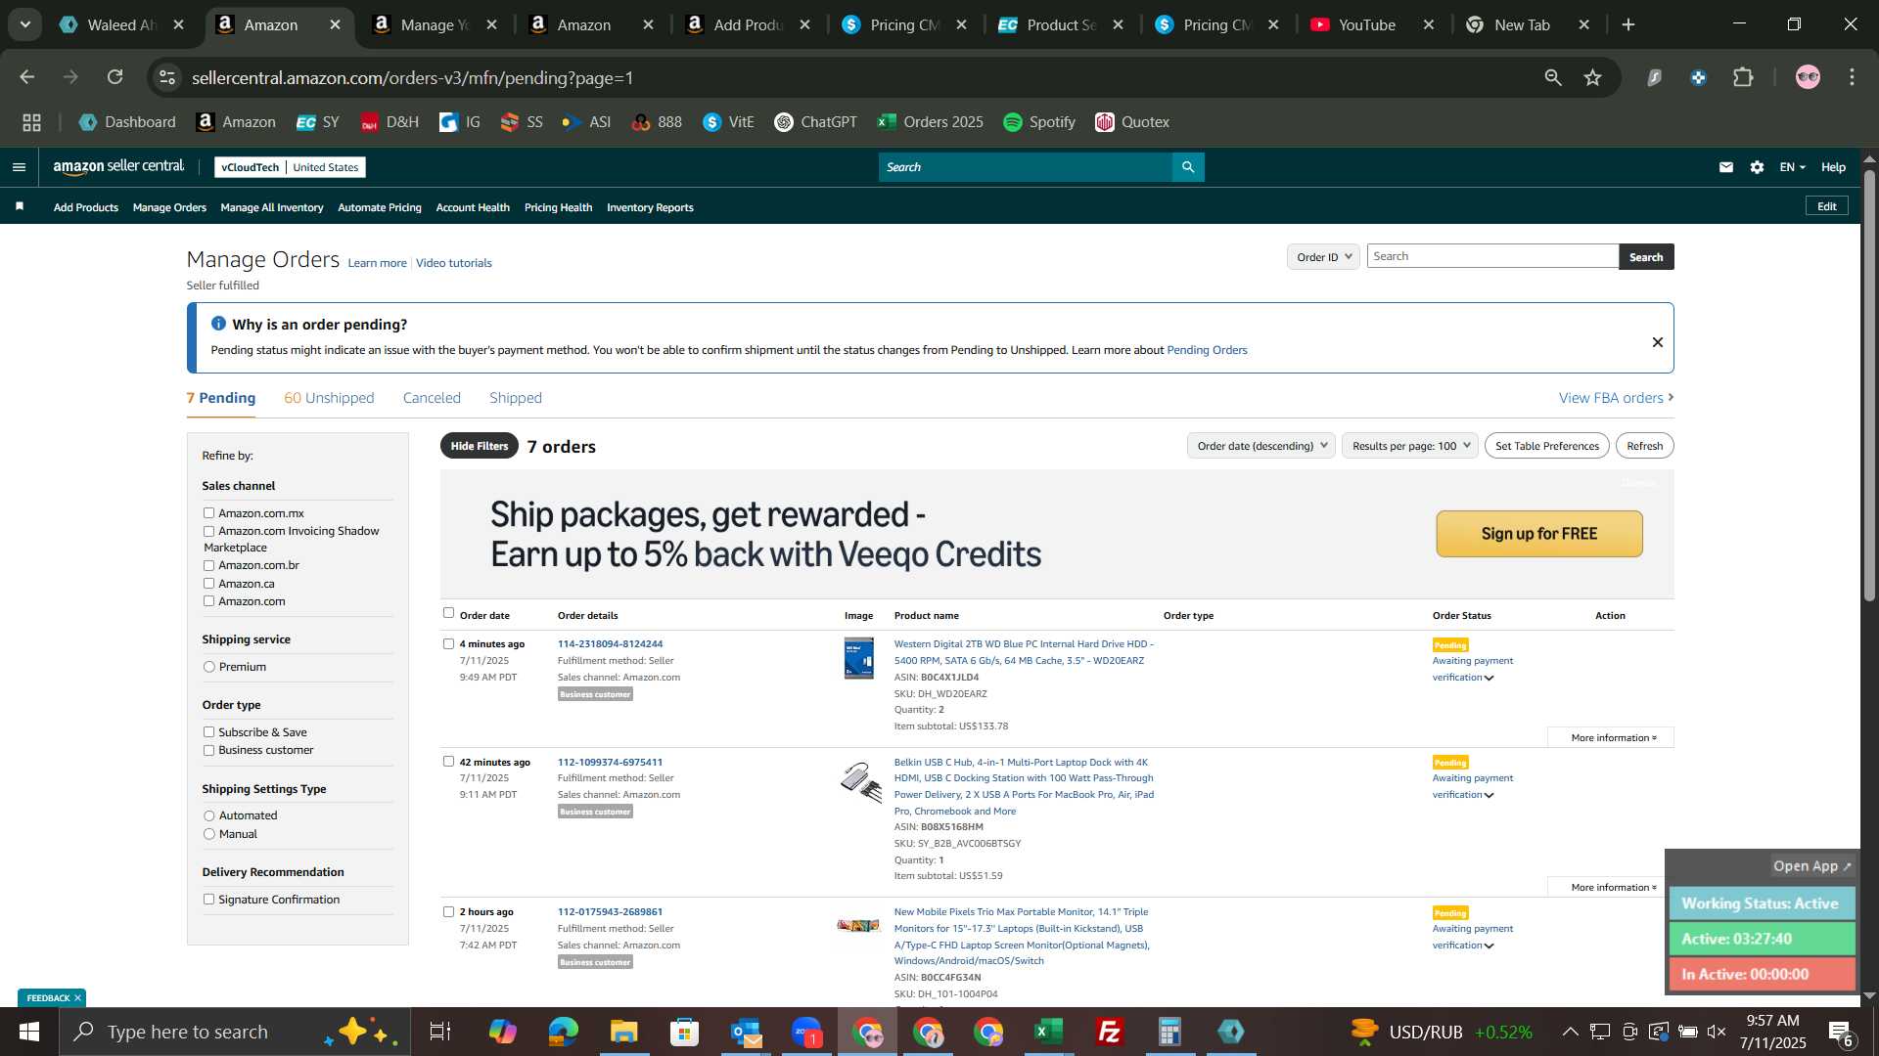Click the site information icon in address bar
This screenshot has height=1056, width=1879.
click(167, 77)
